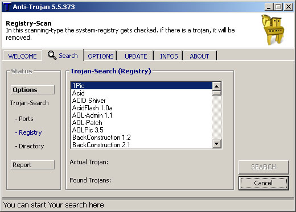The width and height of the screenshot is (296, 212).
Task: Go to the UPDATE tab
Action: point(135,56)
